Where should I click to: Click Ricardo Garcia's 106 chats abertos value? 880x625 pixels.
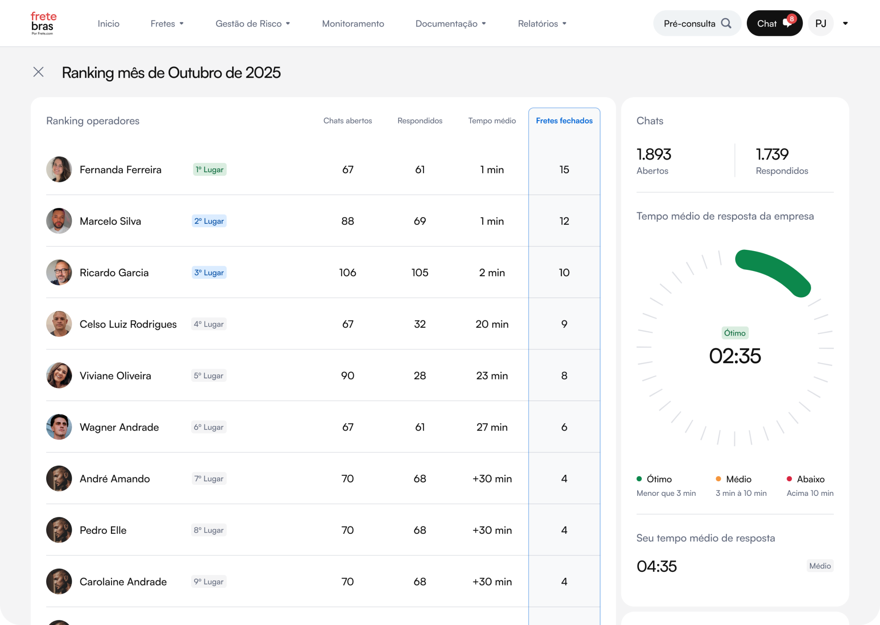pos(347,273)
